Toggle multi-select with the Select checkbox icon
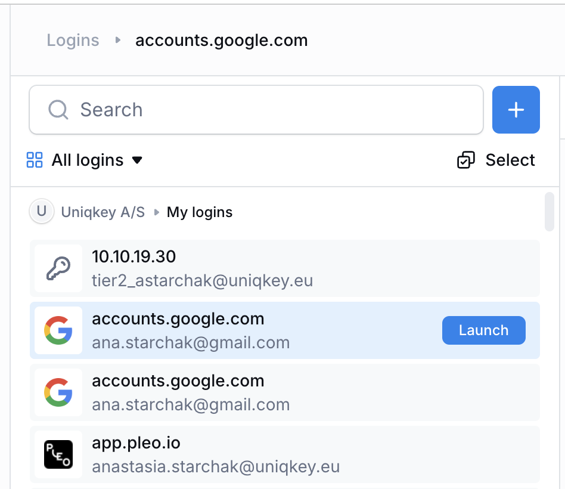This screenshot has width=565, height=489. pos(466,160)
